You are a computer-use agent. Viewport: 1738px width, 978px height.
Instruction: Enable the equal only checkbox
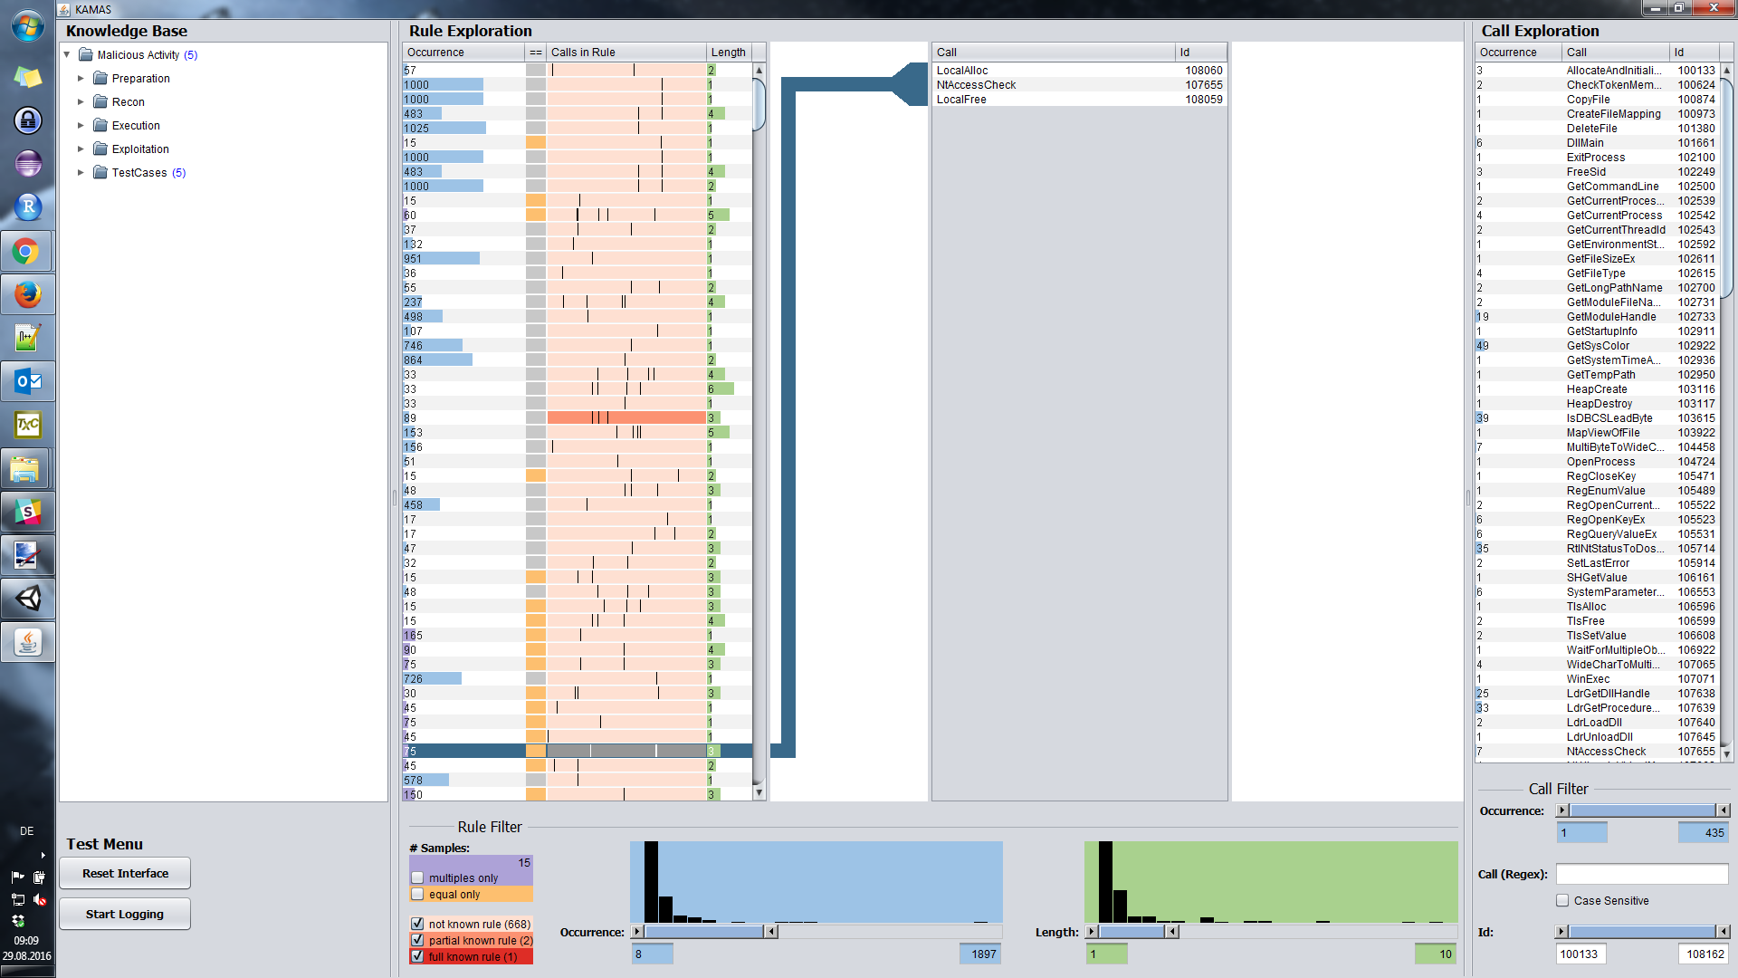(417, 894)
